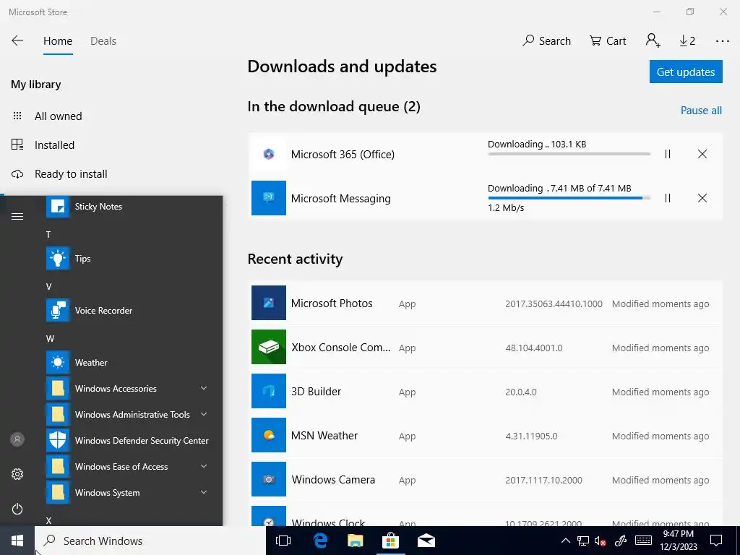740x555 pixels.
Task: Open the muted volume tray icon
Action: [x=601, y=541]
